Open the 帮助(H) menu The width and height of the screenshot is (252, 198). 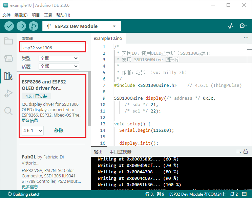click(63, 15)
